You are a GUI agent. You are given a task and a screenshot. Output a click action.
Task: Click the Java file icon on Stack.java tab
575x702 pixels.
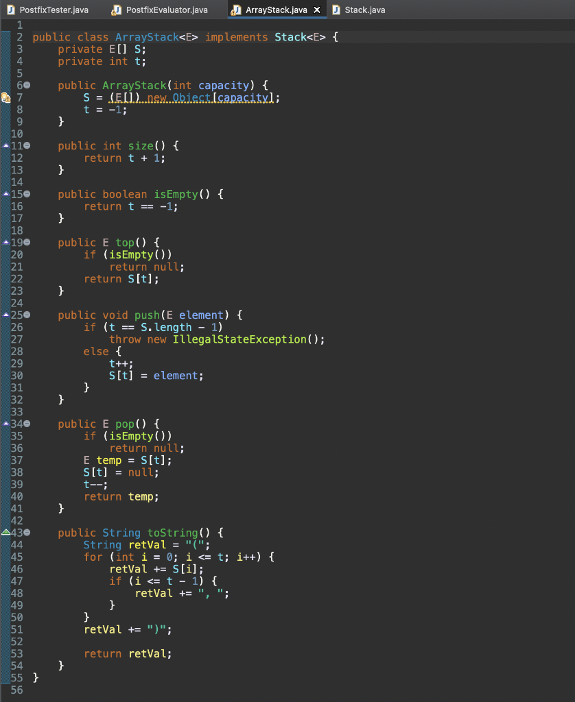[x=336, y=10]
